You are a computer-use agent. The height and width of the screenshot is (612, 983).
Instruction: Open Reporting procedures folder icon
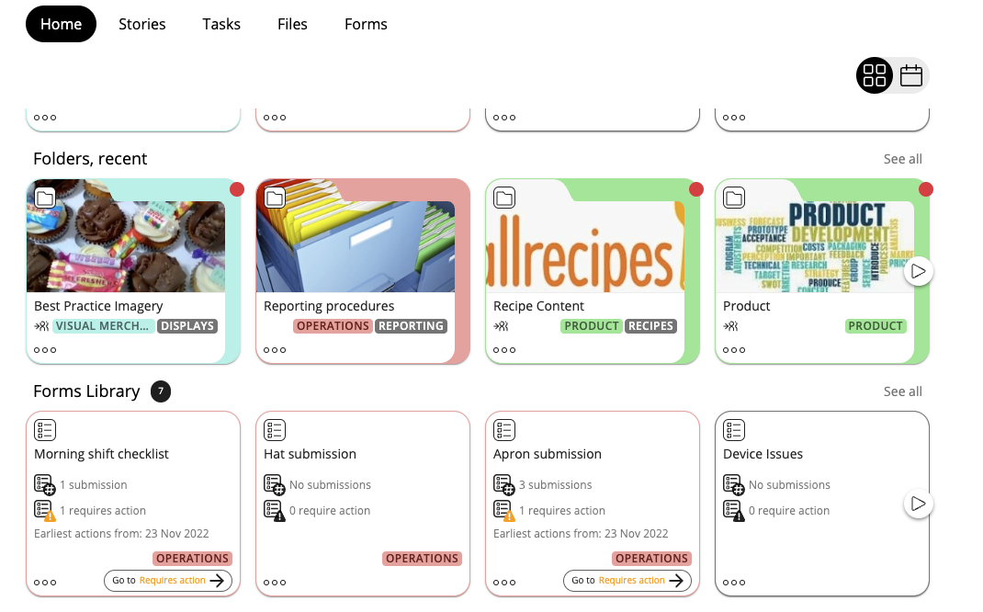pos(275,198)
